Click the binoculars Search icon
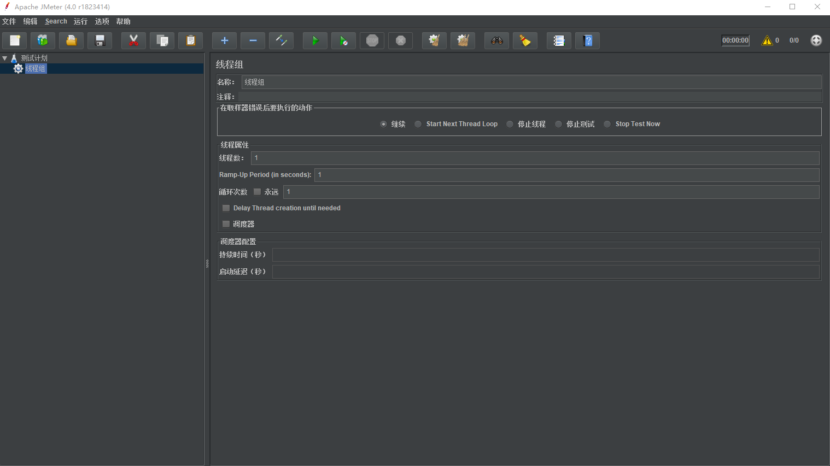 [x=496, y=40]
